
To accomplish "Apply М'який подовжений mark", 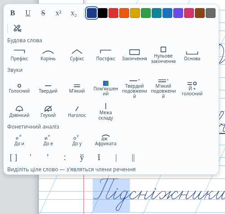I will pos(163,89).
